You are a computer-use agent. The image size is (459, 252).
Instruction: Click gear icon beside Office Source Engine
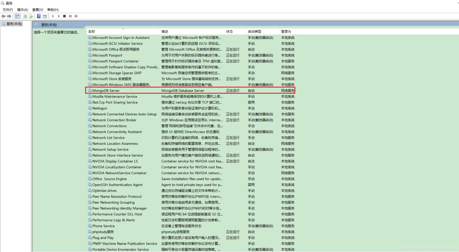click(90, 179)
